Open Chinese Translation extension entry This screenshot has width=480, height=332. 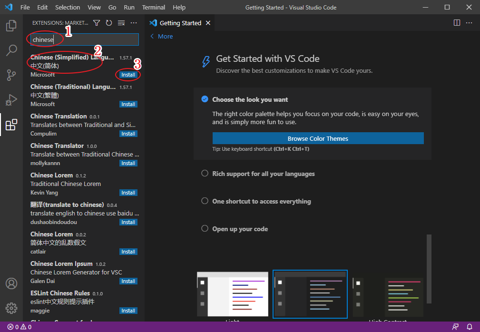point(84,125)
